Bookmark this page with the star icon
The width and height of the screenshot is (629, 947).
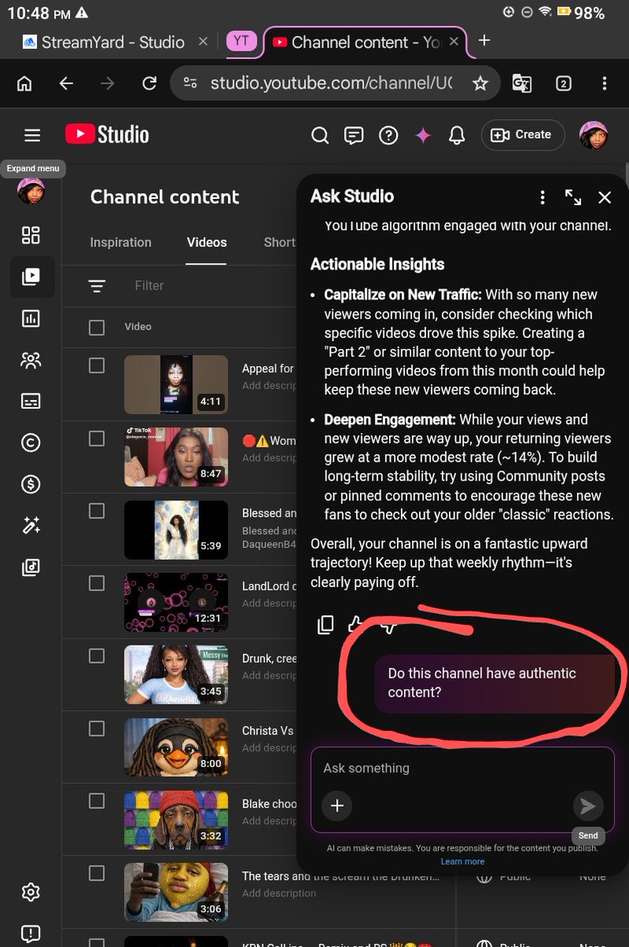(479, 83)
